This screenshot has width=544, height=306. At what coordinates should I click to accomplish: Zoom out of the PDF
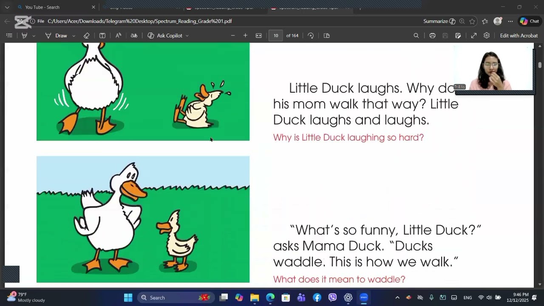tap(233, 36)
